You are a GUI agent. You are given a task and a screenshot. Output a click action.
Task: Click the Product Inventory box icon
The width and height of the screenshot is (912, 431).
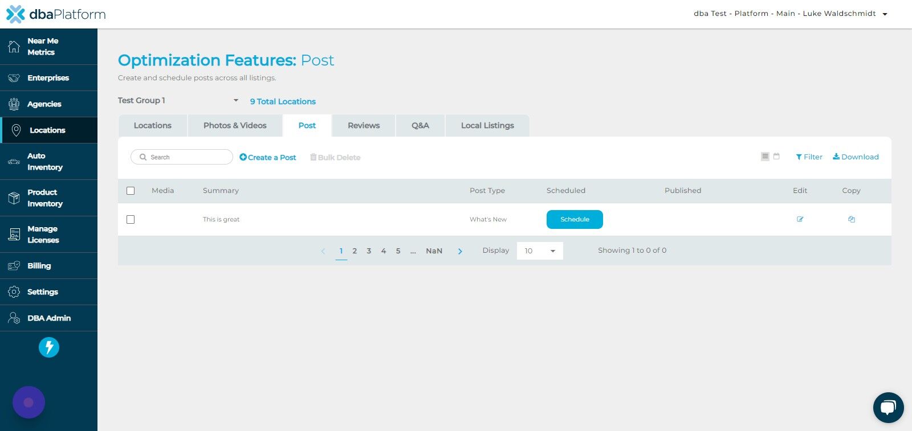point(14,198)
